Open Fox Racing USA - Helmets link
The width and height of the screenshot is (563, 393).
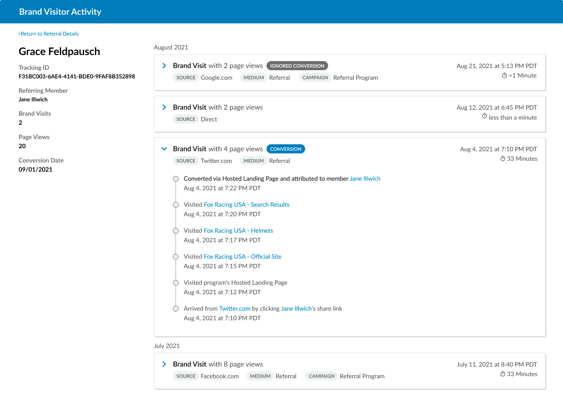(x=238, y=231)
